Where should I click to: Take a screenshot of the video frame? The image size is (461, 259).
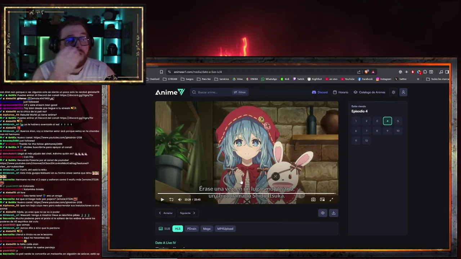313,199
